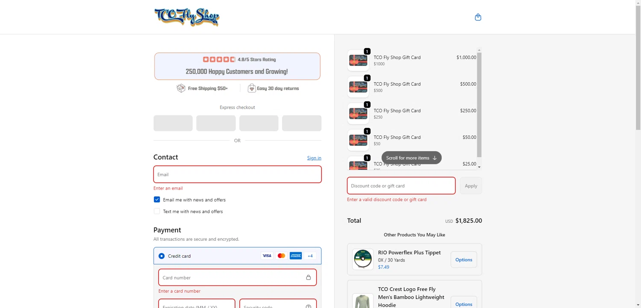The width and height of the screenshot is (641, 308).
Task: Focus the Discount code or gift card field
Action: click(401, 186)
